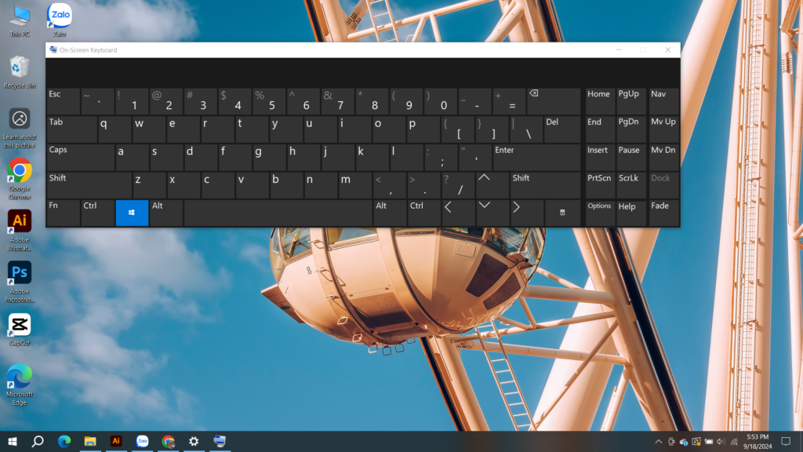Show hidden system tray icons
This screenshot has width=803, height=452.
658,442
